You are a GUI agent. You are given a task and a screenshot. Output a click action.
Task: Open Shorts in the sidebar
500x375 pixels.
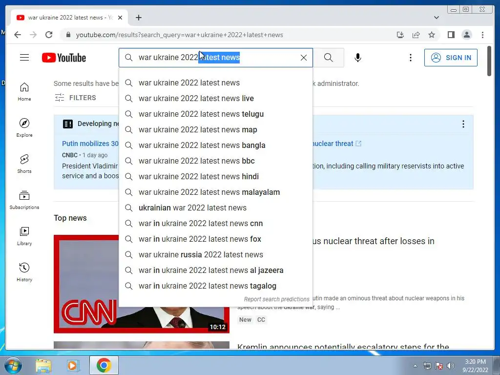(x=24, y=164)
